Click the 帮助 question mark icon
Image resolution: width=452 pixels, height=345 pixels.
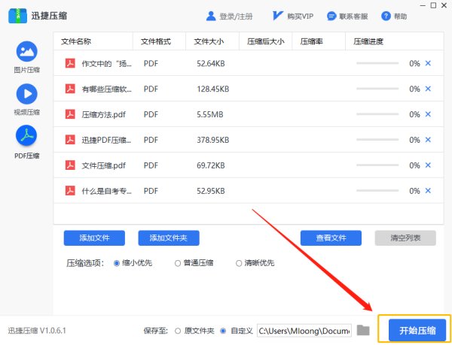click(386, 16)
